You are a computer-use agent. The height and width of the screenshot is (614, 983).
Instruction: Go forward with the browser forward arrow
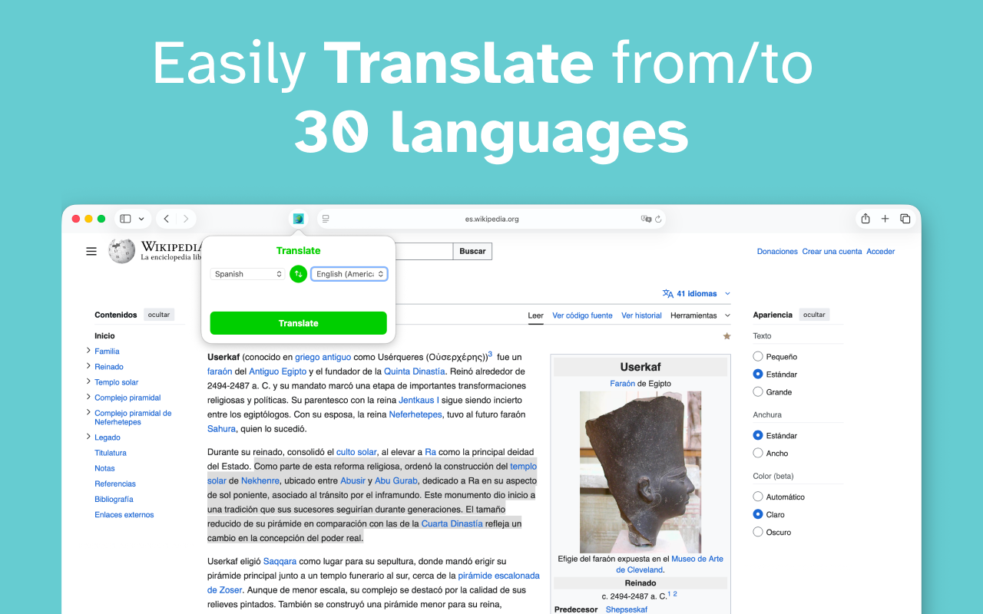tap(186, 219)
